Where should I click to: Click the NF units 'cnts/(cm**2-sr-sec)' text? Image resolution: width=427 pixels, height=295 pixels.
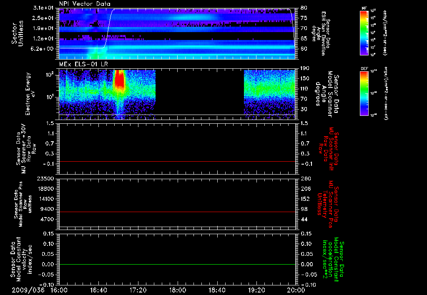click(x=385, y=33)
